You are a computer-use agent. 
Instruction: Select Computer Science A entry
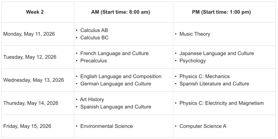203,126
